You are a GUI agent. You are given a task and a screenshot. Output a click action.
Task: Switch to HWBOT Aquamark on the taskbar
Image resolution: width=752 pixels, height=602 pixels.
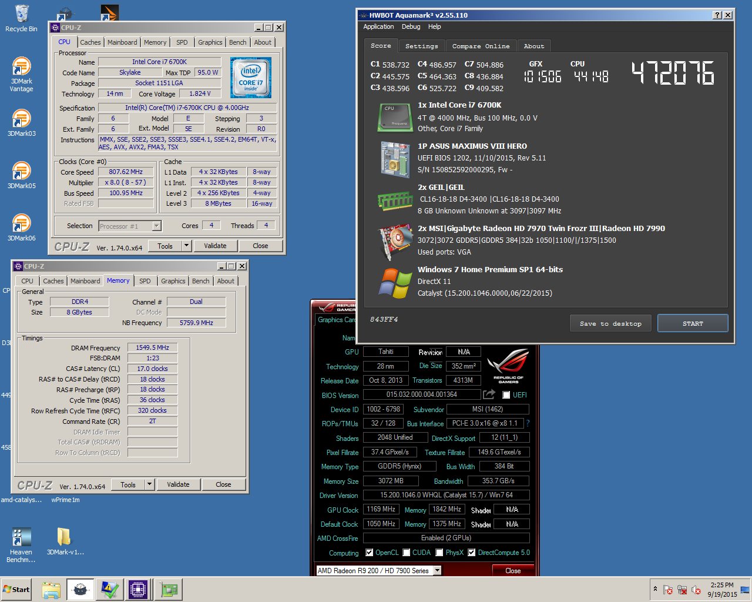(x=80, y=590)
